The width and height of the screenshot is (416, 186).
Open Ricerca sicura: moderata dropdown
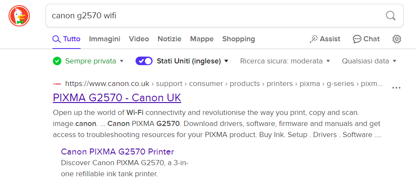pos(285,61)
